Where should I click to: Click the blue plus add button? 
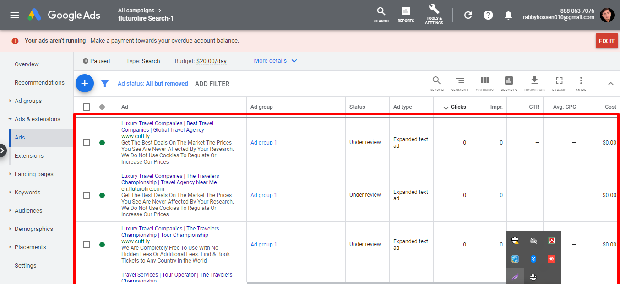85,83
